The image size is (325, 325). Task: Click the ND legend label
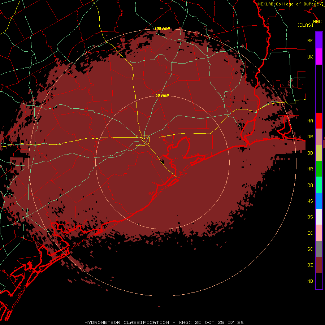coord(310,281)
